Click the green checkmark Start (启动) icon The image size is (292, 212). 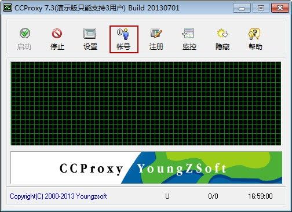[x=25, y=33]
